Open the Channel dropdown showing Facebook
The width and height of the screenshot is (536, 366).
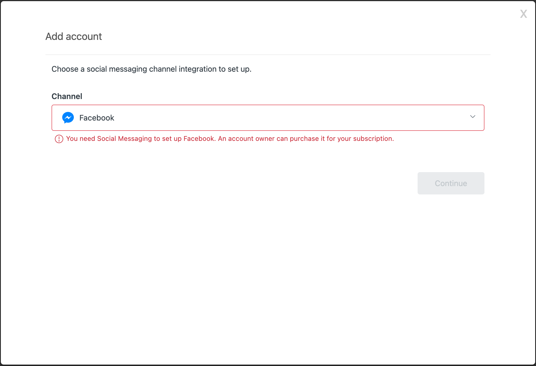click(268, 118)
